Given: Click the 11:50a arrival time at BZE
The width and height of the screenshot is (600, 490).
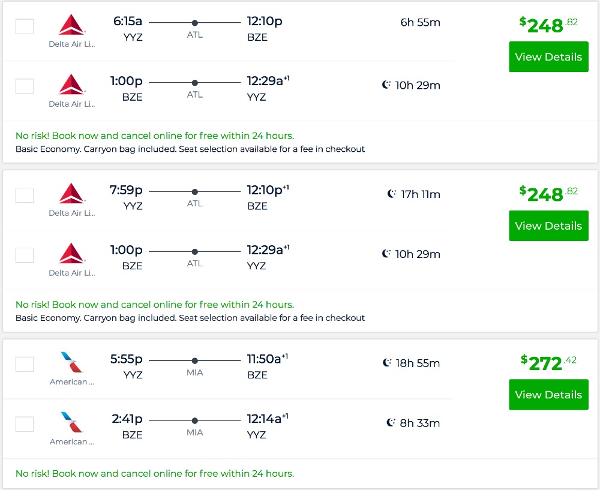Looking at the screenshot, I should pos(264,359).
